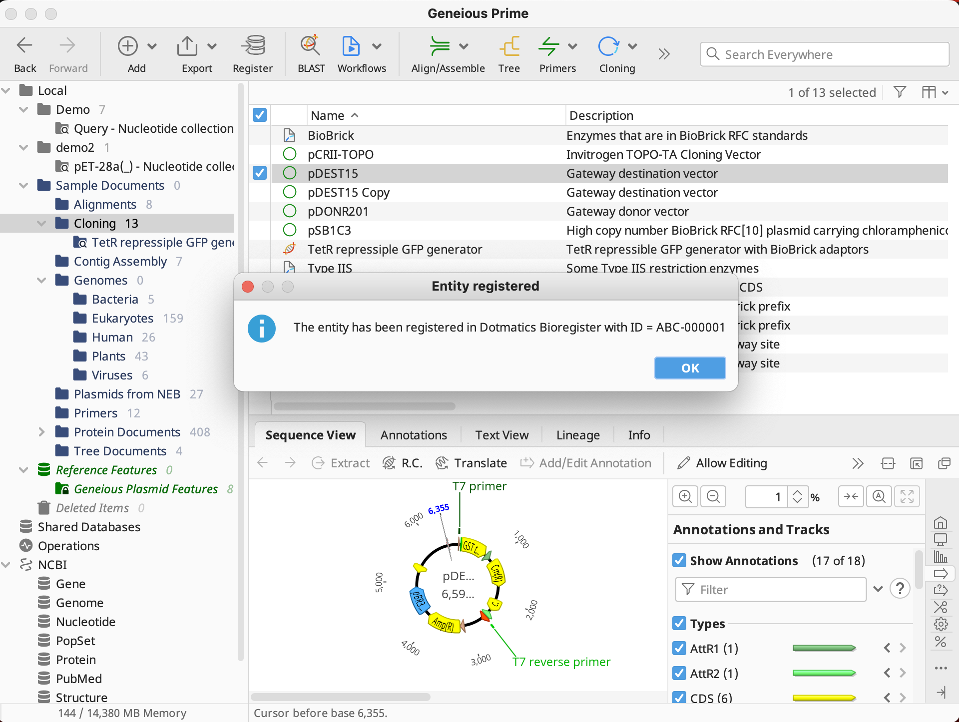
Task: Open the Lineage tab
Action: (x=578, y=435)
